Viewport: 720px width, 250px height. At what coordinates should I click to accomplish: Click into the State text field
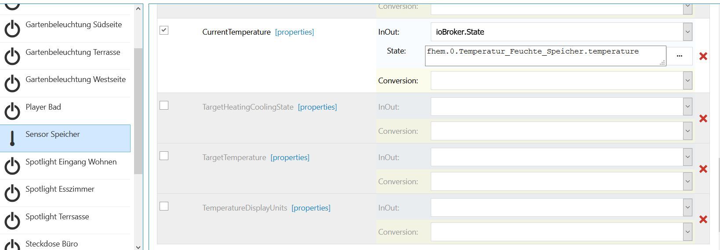(x=544, y=56)
